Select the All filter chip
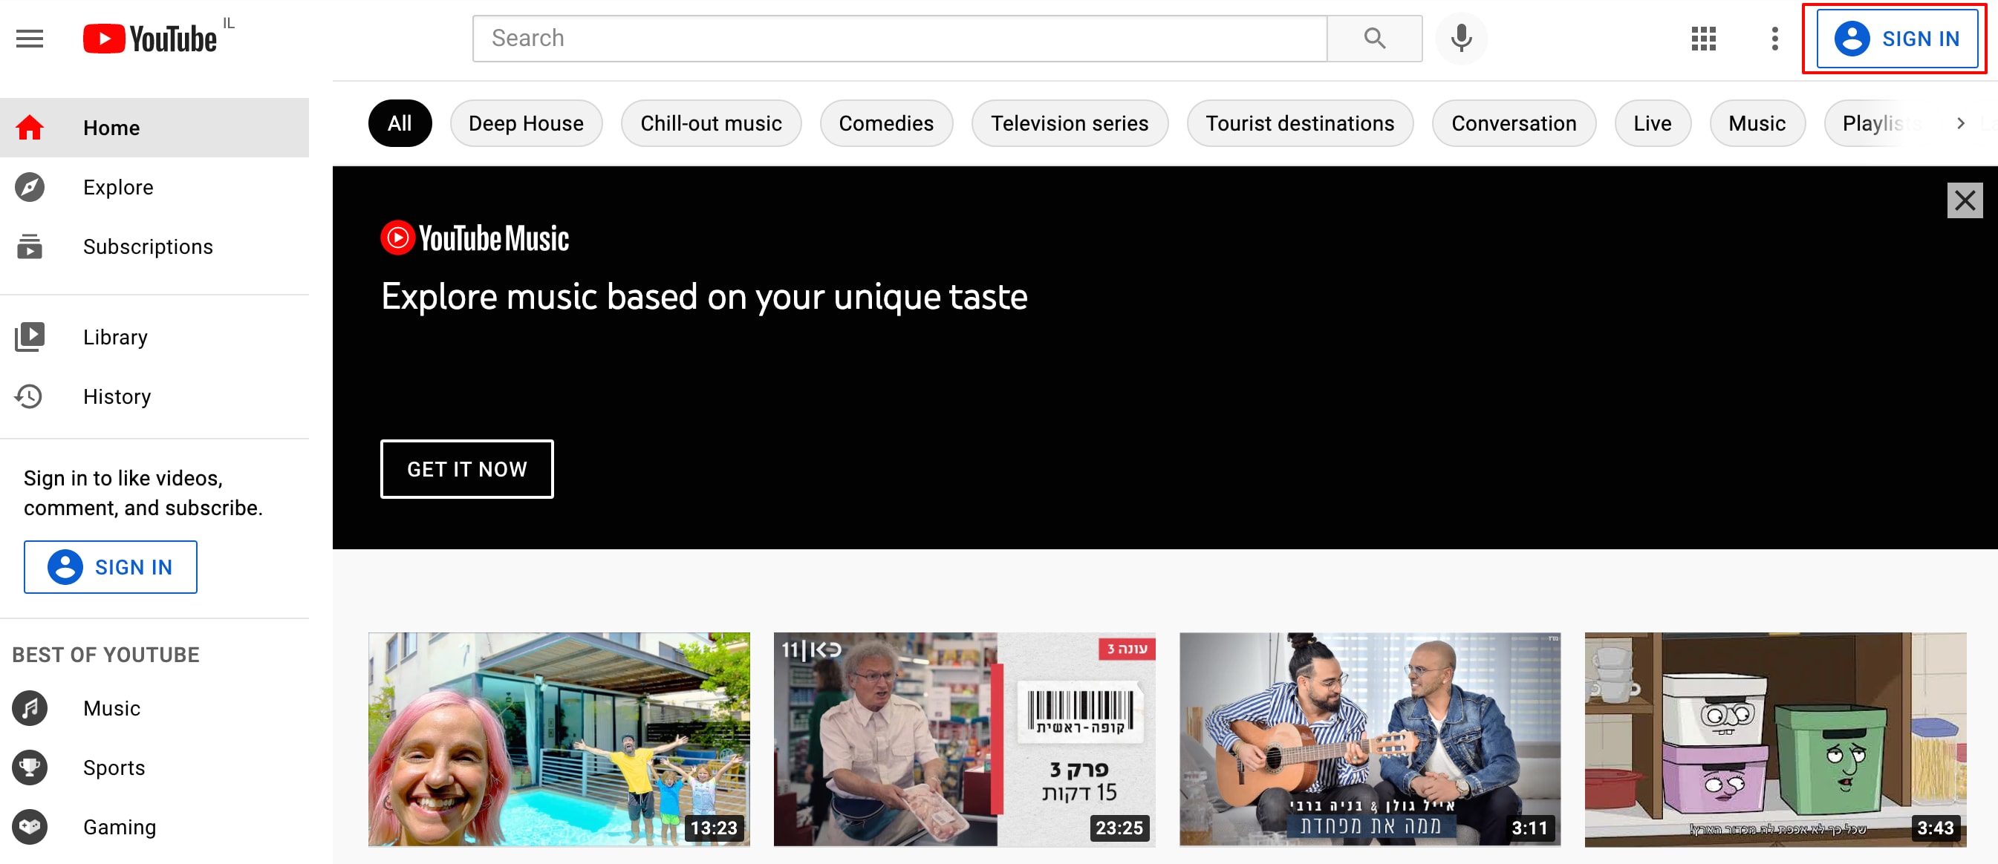The height and width of the screenshot is (864, 1998). tap(400, 123)
